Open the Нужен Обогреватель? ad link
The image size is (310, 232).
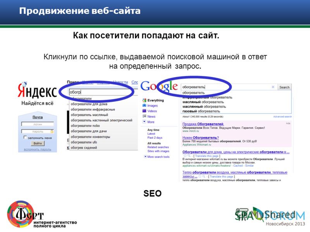(201, 138)
